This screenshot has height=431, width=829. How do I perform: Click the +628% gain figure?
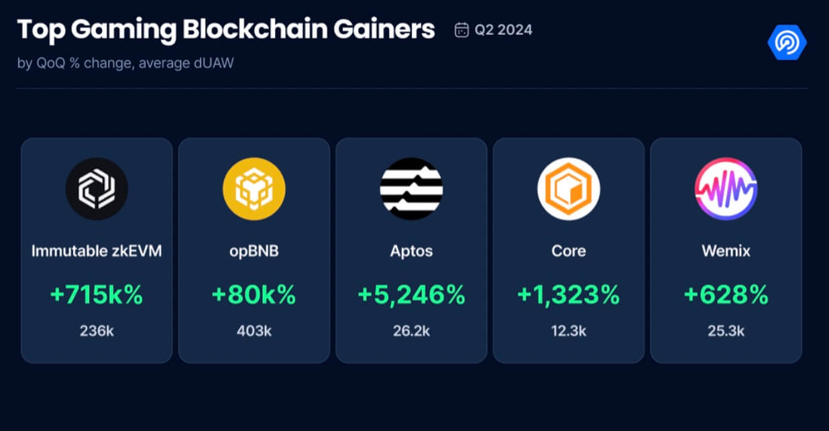[726, 295]
